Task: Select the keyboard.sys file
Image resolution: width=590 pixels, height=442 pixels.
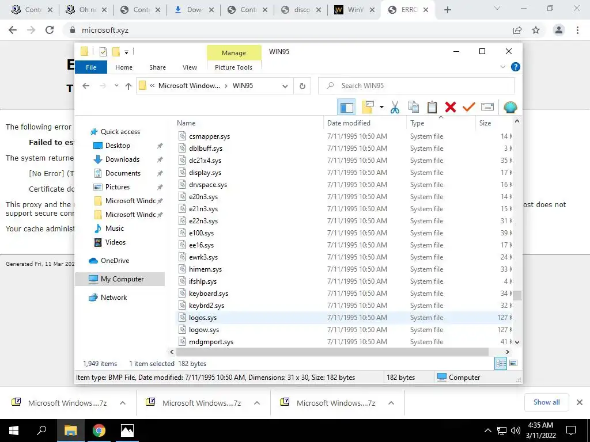Action: click(209, 293)
